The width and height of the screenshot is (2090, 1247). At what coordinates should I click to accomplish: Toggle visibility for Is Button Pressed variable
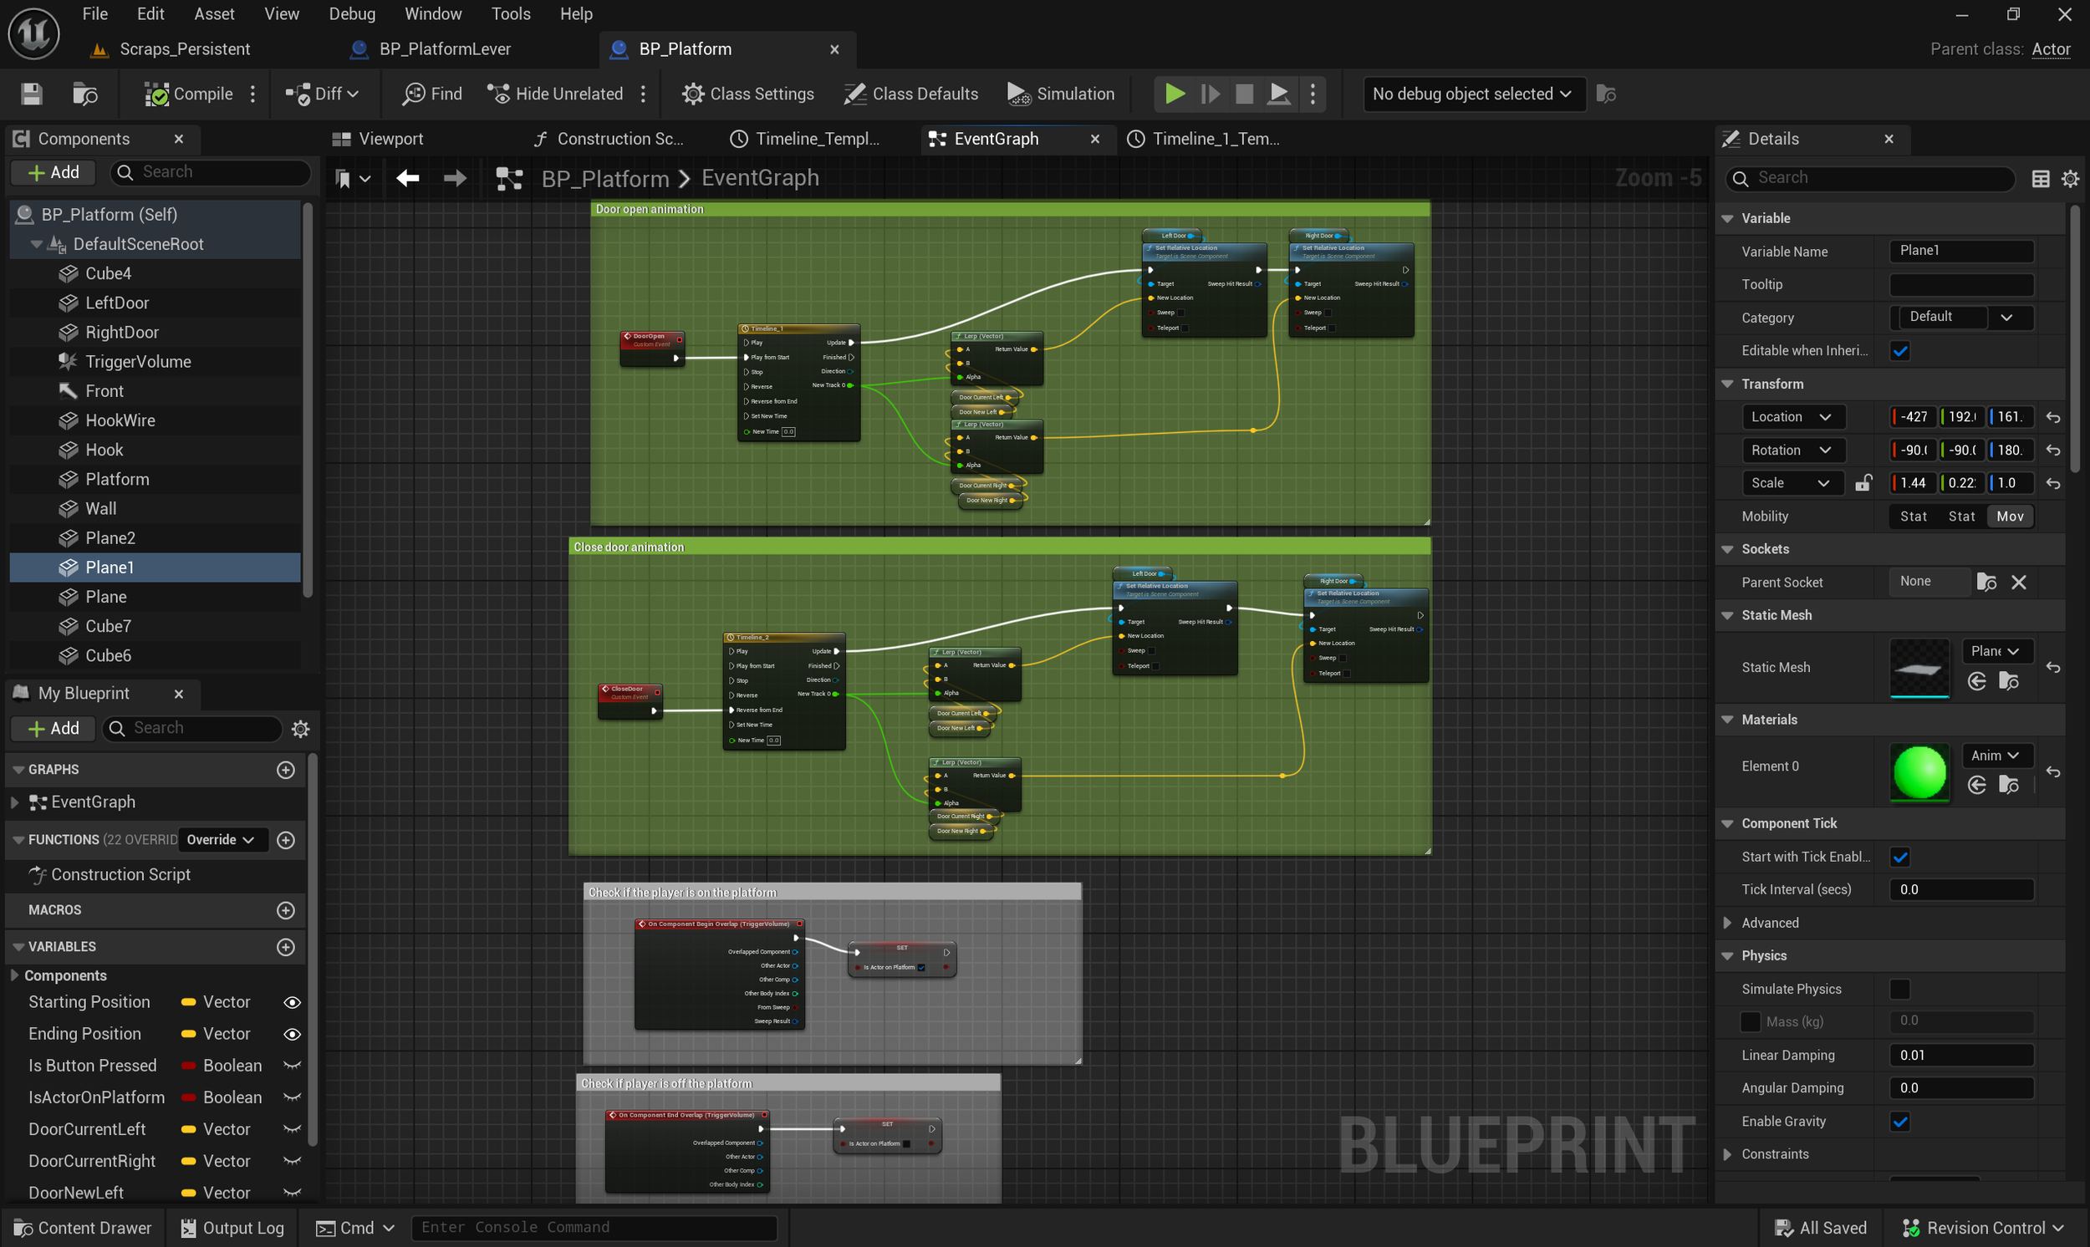click(x=292, y=1066)
